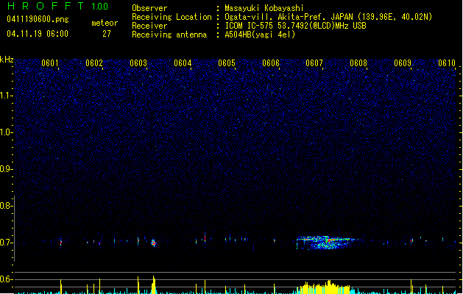The height and width of the screenshot is (294, 463).
Task: Click the 0609 time marker
Action: click(403, 63)
